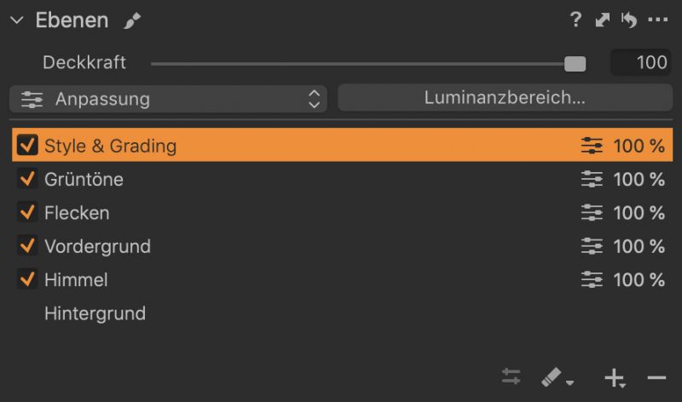Select the Vordergrund layer
682x402 pixels.
point(343,246)
